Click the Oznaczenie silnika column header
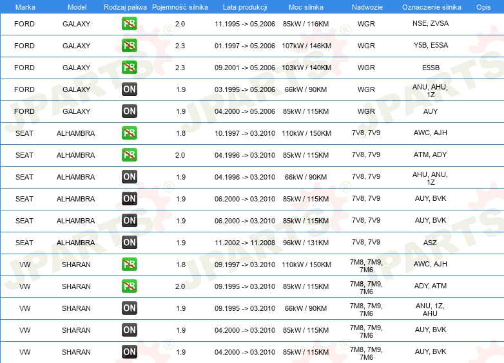 432,7
